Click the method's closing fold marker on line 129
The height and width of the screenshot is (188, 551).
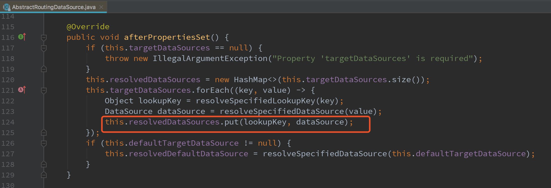pos(44,175)
